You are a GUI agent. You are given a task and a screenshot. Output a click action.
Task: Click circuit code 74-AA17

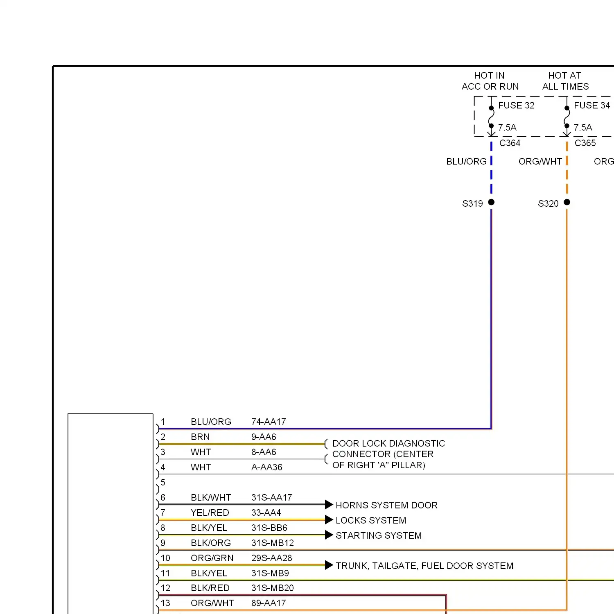point(269,422)
